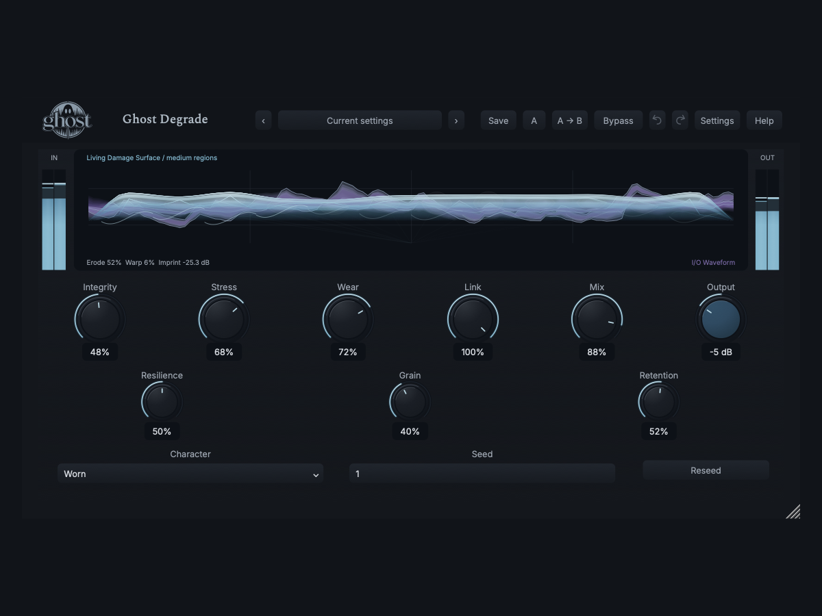Click the Ghost Degrade title

coord(165,119)
